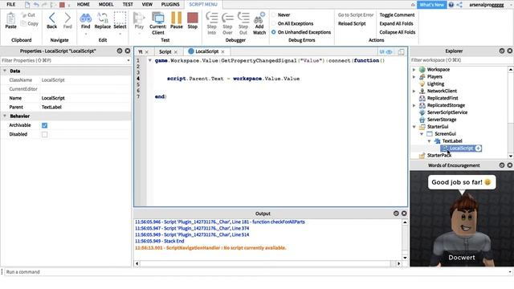Click Step Into debugger button
514x289 pixels.
[212, 23]
